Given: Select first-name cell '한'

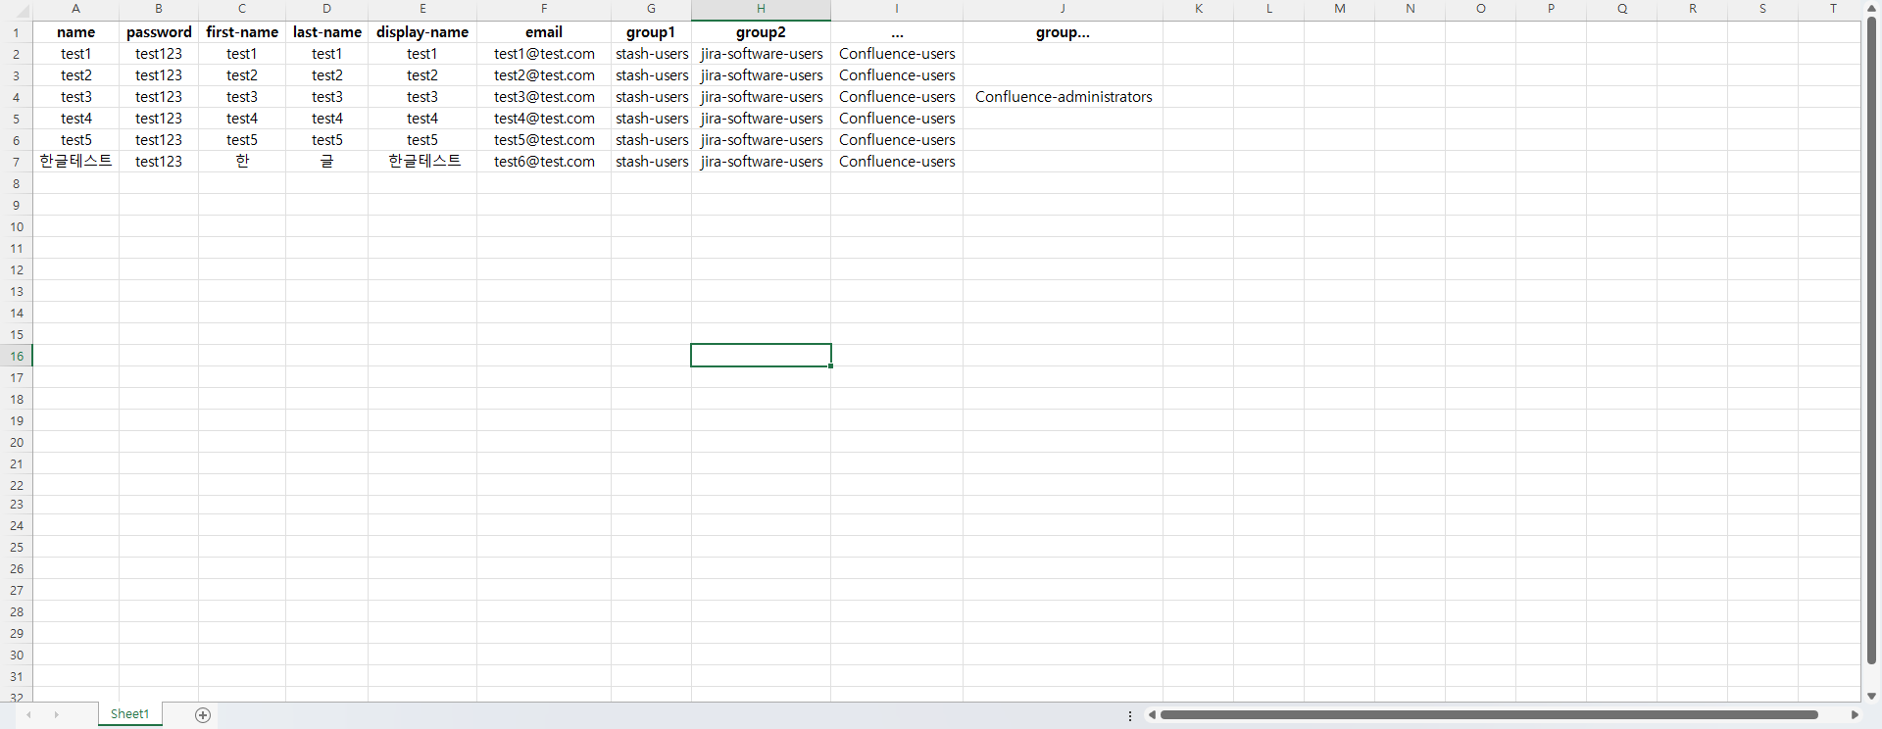Looking at the screenshot, I should click(x=242, y=162).
